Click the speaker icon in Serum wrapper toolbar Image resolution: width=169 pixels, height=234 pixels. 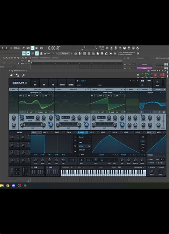12,76
